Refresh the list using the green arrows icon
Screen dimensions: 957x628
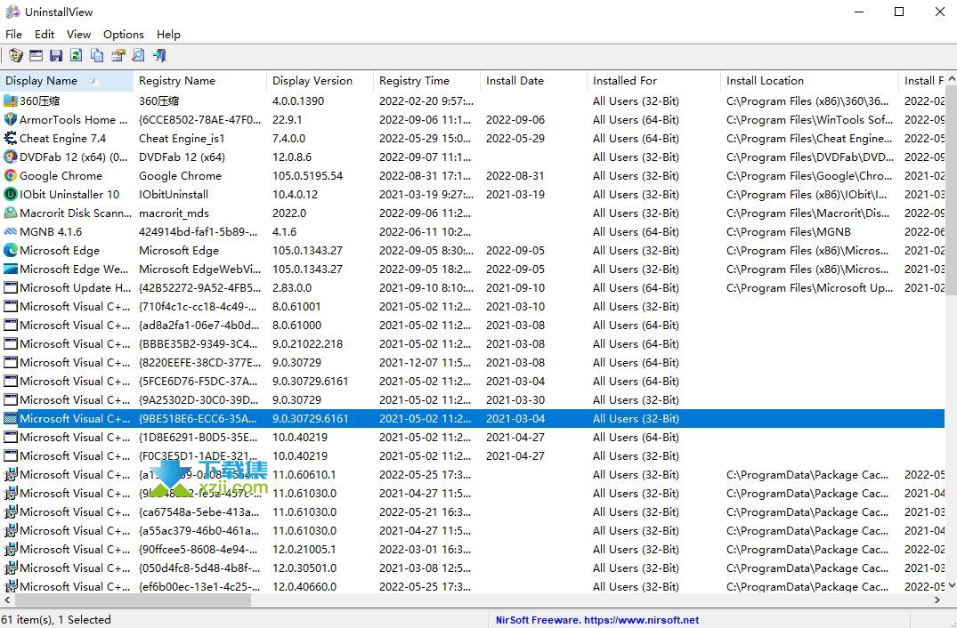click(x=77, y=55)
